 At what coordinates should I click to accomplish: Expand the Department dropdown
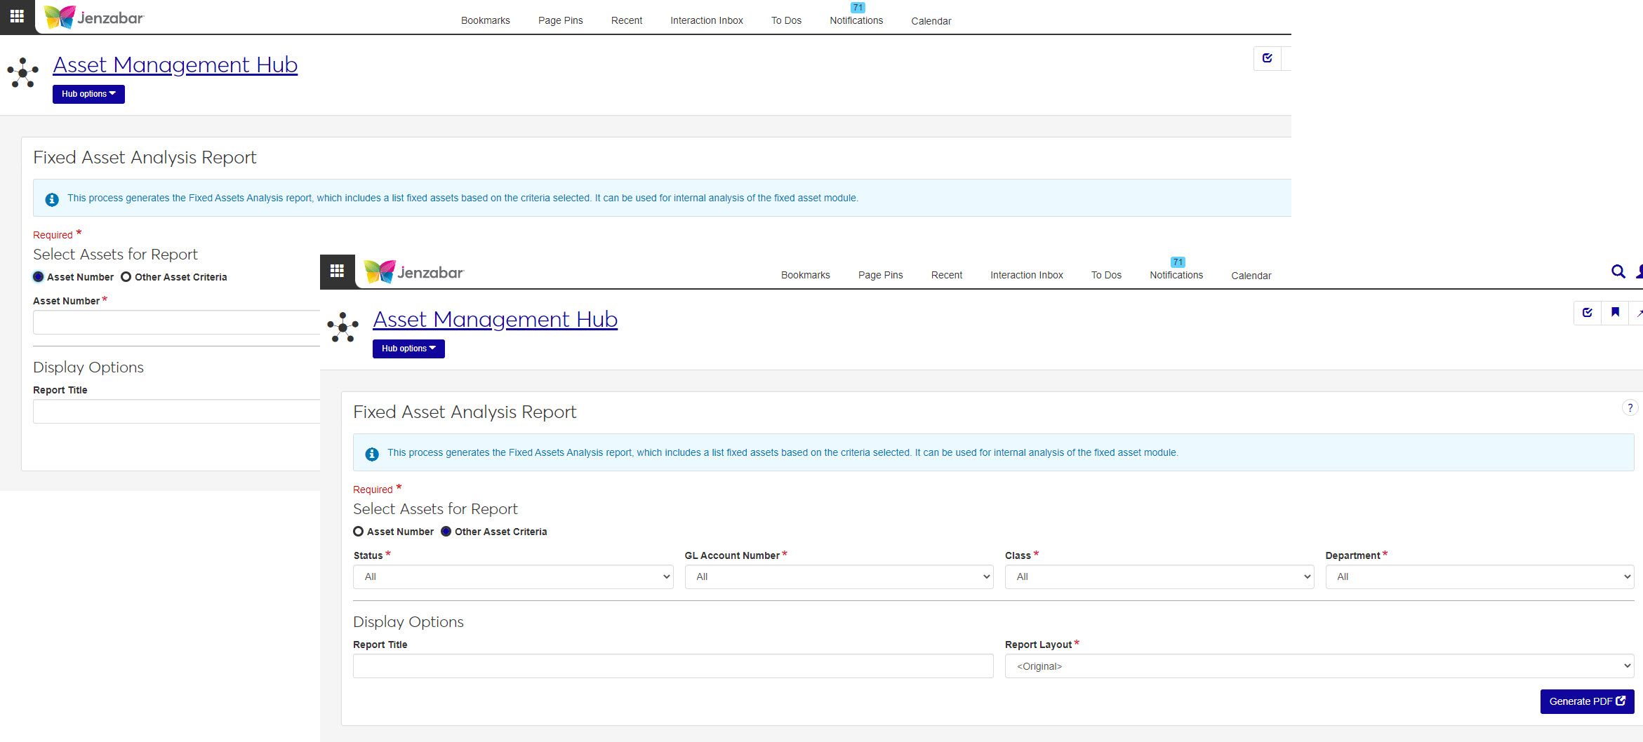[x=1479, y=576]
